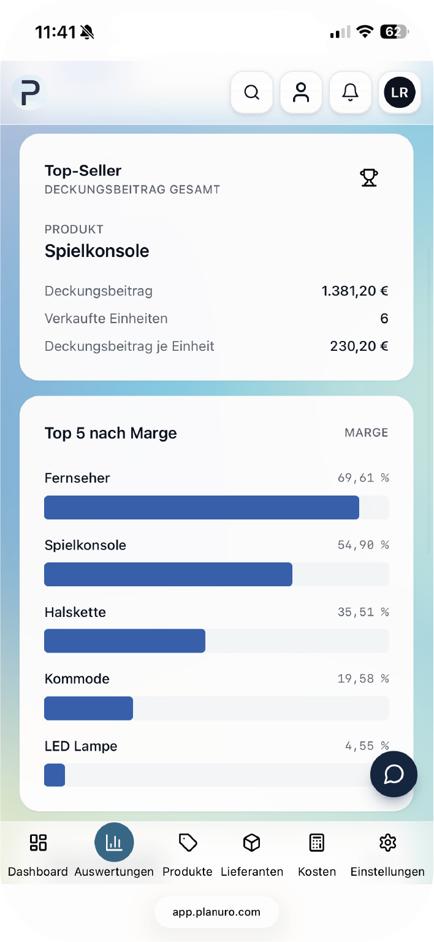Go to Dashboard tab

[38, 854]
